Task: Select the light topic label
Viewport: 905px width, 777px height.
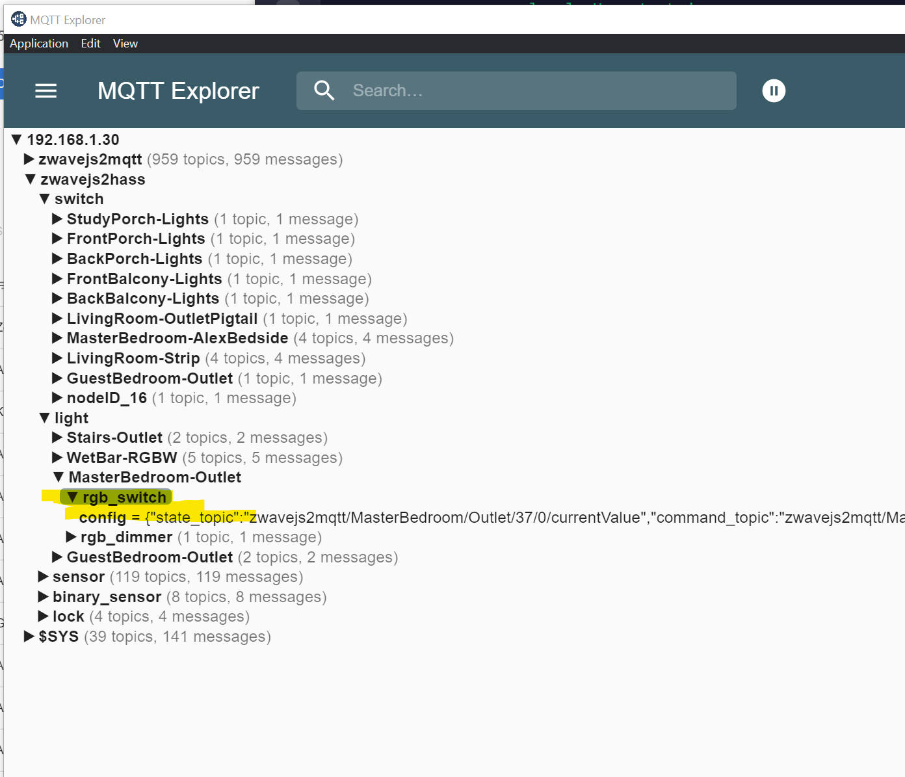Action: (x=72, y=418)
